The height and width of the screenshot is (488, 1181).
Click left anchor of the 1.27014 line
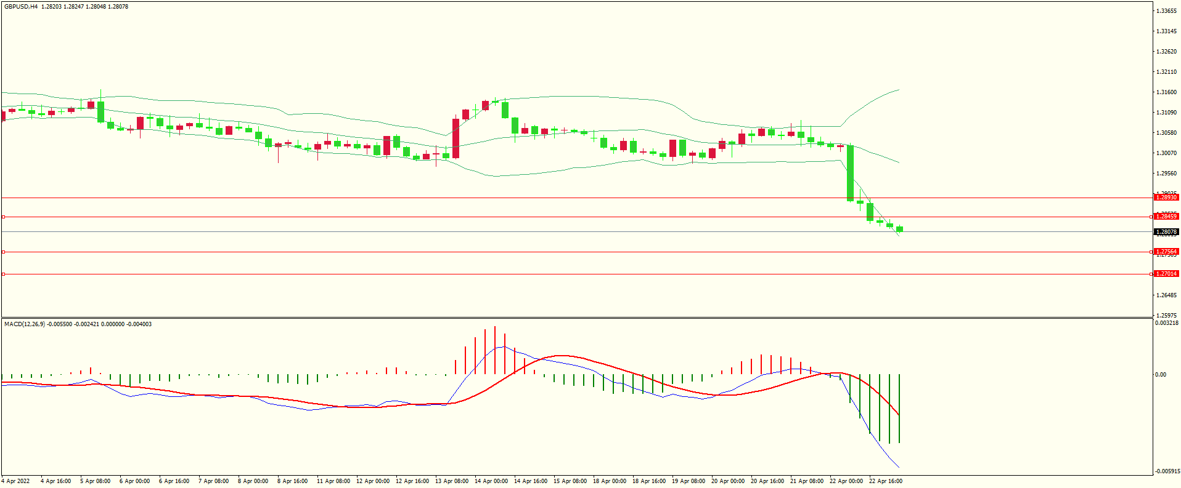tap(3, 274)
